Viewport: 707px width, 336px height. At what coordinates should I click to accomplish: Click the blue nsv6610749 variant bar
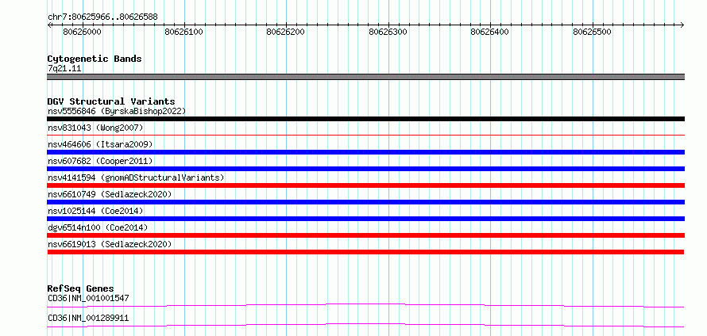click(365, 202)
